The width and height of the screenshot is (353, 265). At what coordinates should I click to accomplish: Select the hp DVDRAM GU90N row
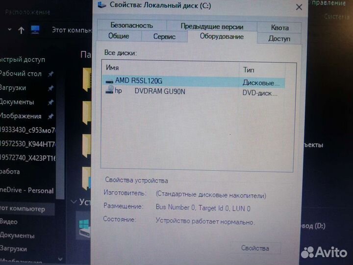[194, 92]
